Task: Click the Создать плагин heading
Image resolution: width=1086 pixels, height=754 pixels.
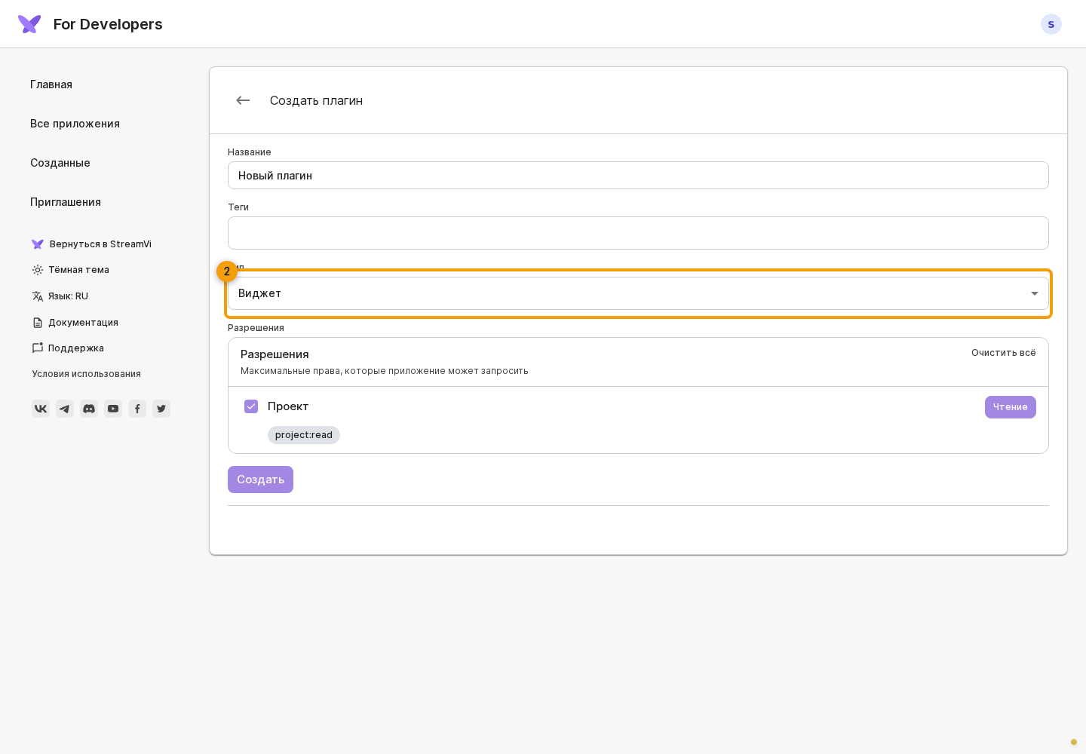Action: pos(316,100)
